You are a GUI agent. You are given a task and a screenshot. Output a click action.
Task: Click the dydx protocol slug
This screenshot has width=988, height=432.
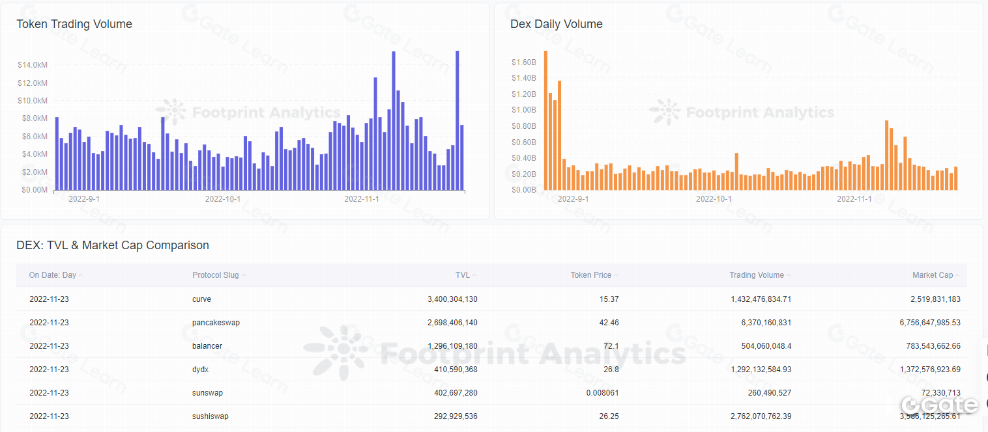tap(201, 370)
